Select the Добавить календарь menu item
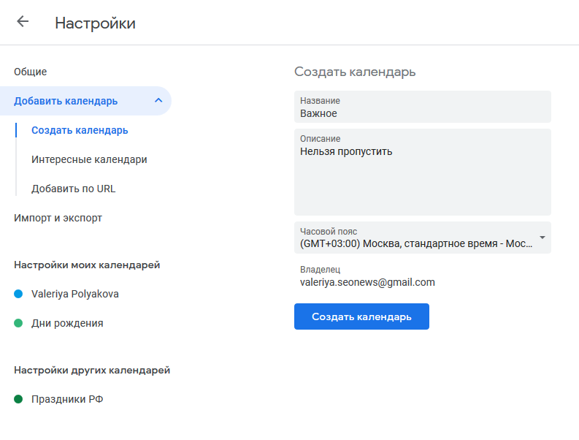 85,101
